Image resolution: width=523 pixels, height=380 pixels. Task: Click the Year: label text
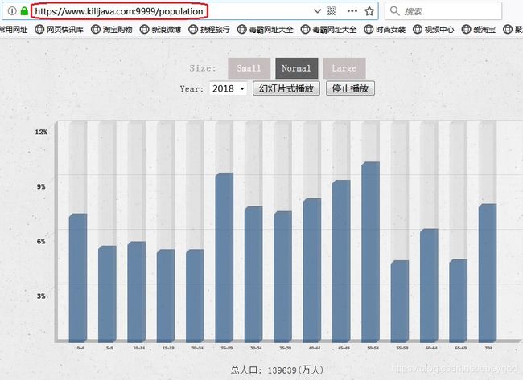click(191, 89)
